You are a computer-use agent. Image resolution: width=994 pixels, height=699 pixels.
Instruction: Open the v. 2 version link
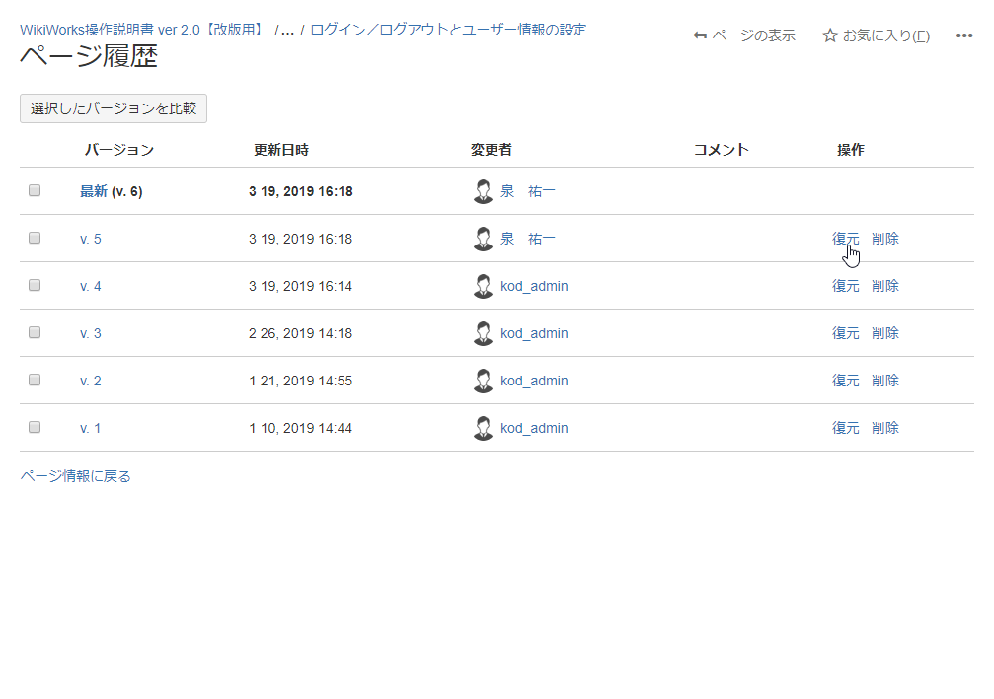click(90, 381)
